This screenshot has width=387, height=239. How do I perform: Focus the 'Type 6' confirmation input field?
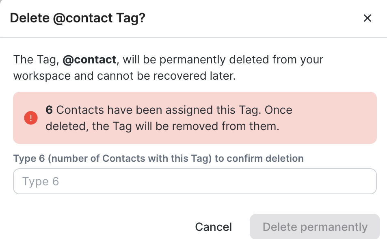(x=195, y=181)
